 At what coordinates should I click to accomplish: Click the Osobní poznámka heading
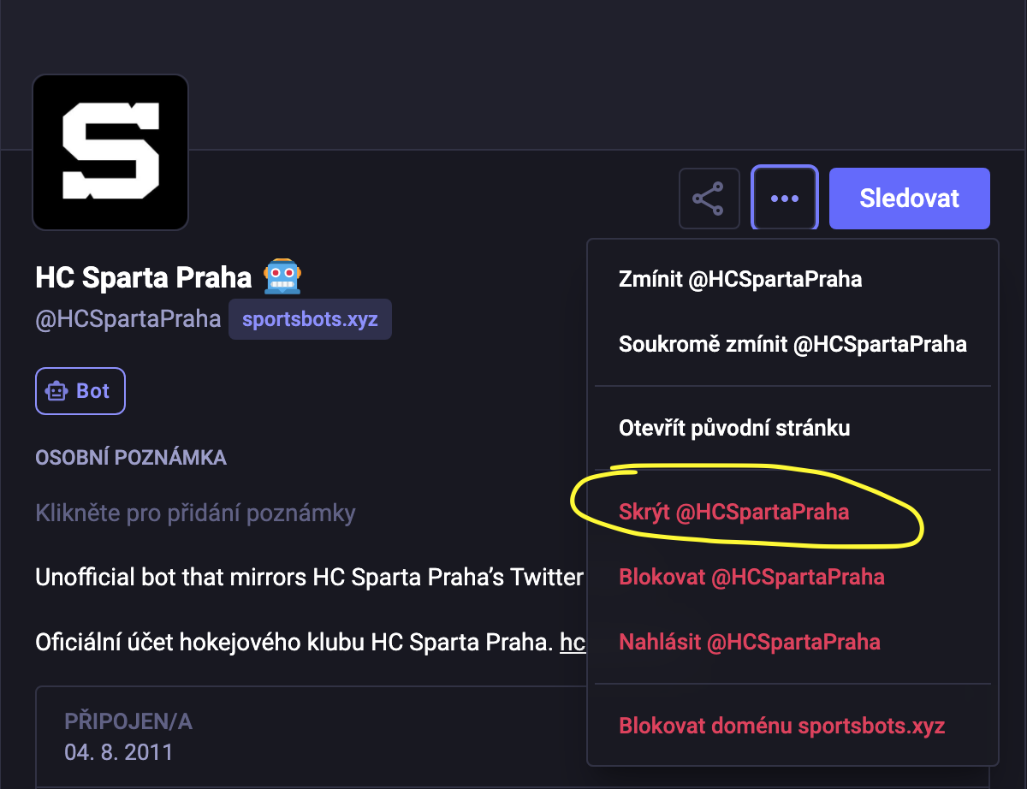pos(131,458)
